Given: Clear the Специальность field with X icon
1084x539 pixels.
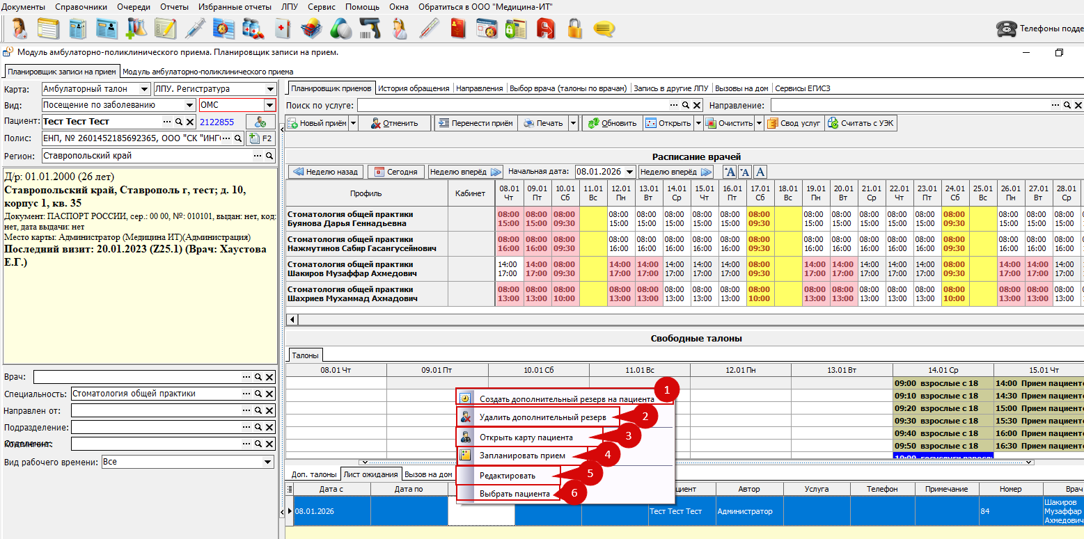Looking at the screenshot, I should (x=270, y=394).
